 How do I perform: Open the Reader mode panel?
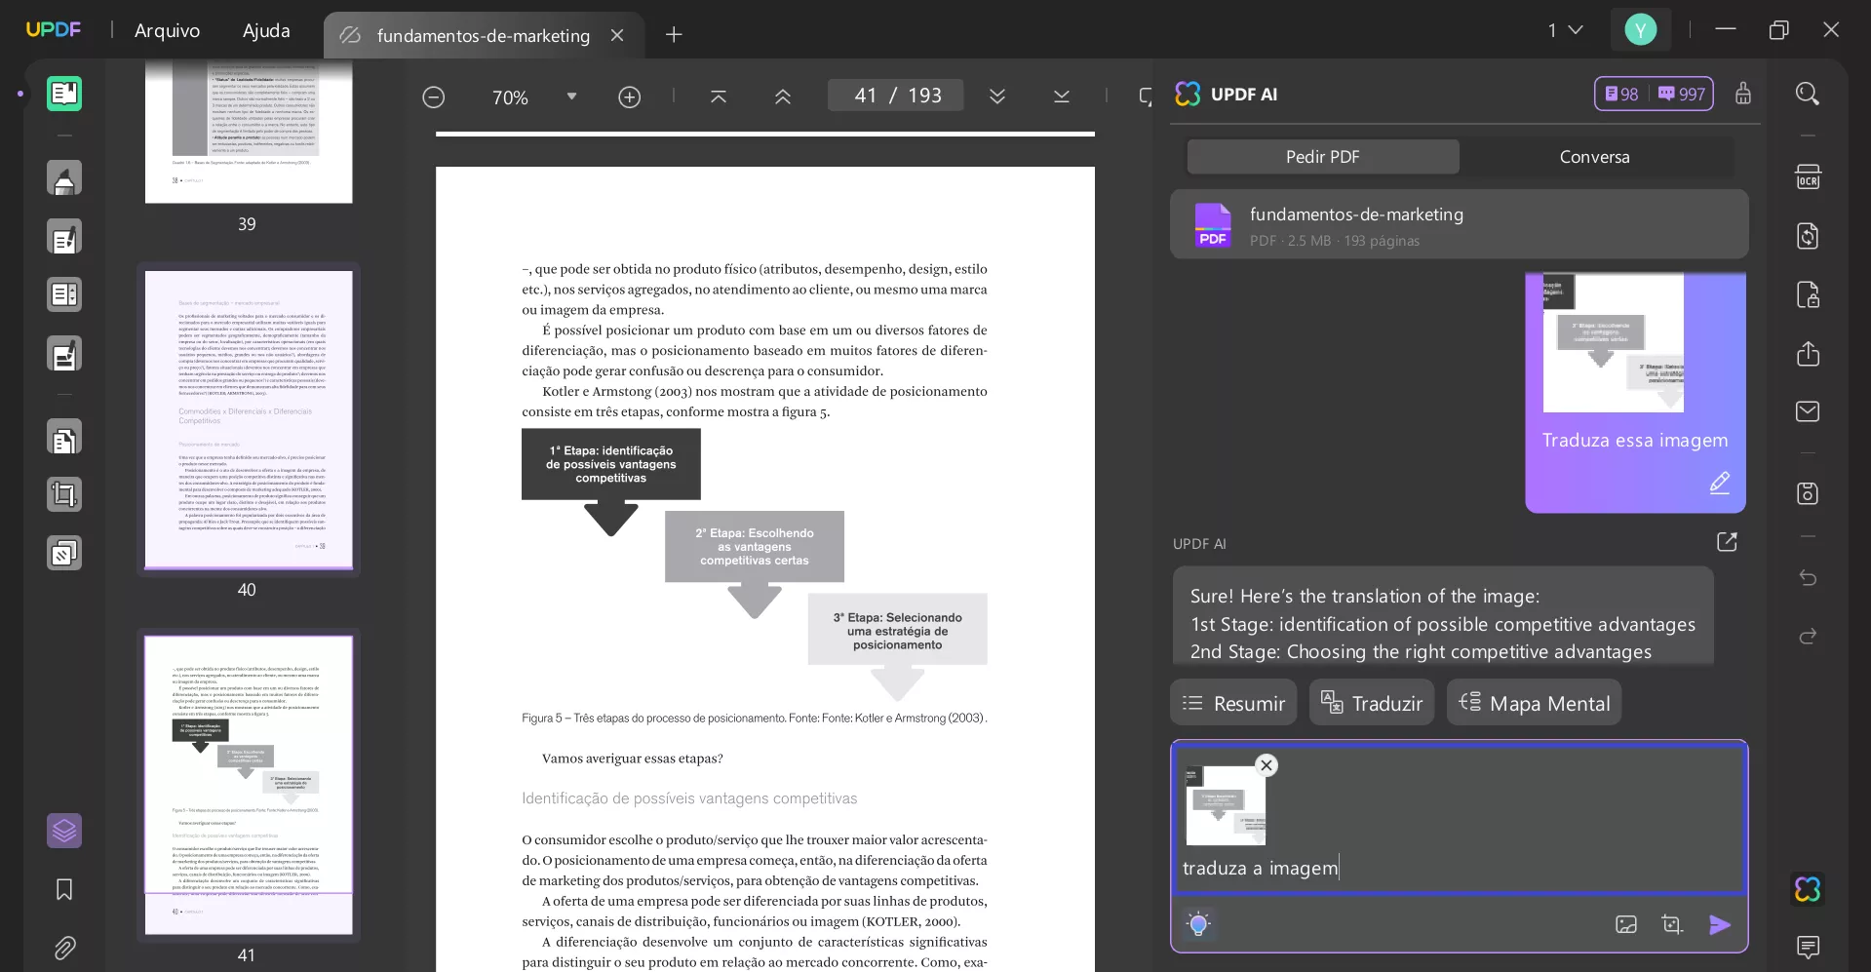click(x=64, y=94)
